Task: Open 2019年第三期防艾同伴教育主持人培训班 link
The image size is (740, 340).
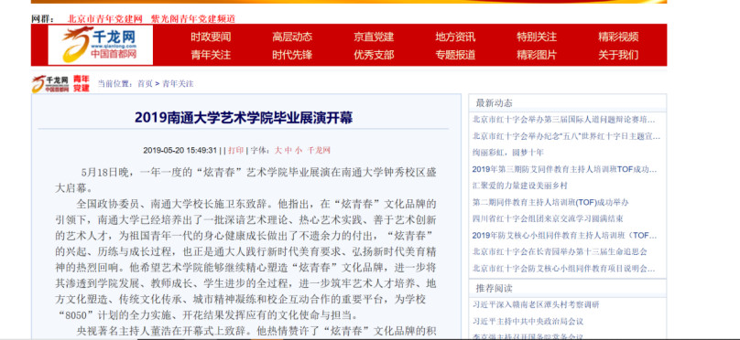Action: coord(565,169)
